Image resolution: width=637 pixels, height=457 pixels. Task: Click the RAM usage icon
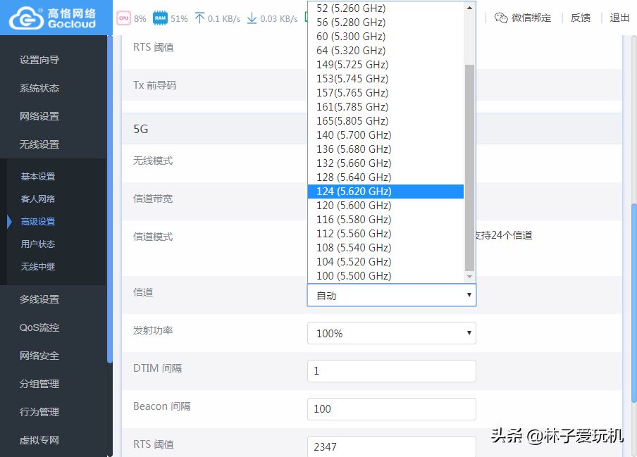click(x=160, y=18)
